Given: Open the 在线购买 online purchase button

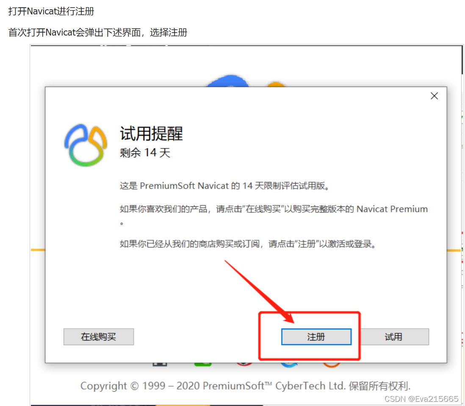Looking at the screenshot, I should tap(98, 337).
